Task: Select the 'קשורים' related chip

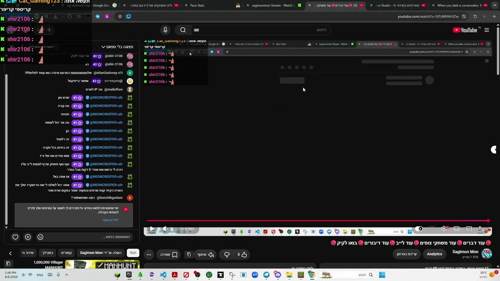Action: point(66,253)
